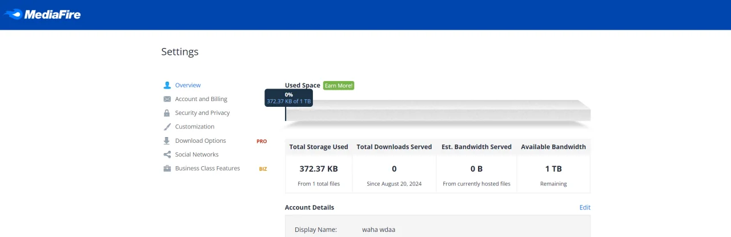Select Download Options in the sidebar

200,140
